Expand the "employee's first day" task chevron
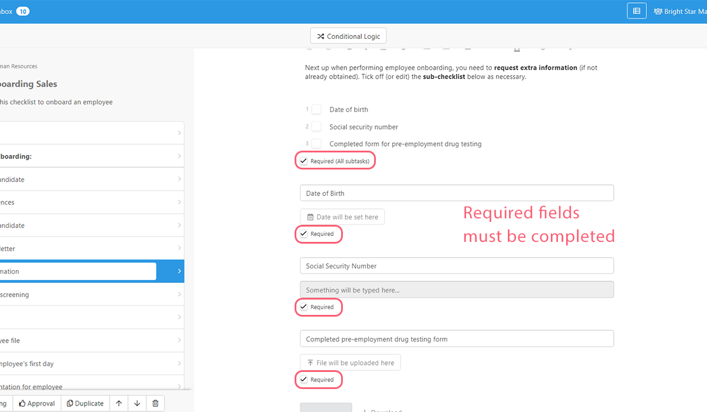 click(179, 364)
